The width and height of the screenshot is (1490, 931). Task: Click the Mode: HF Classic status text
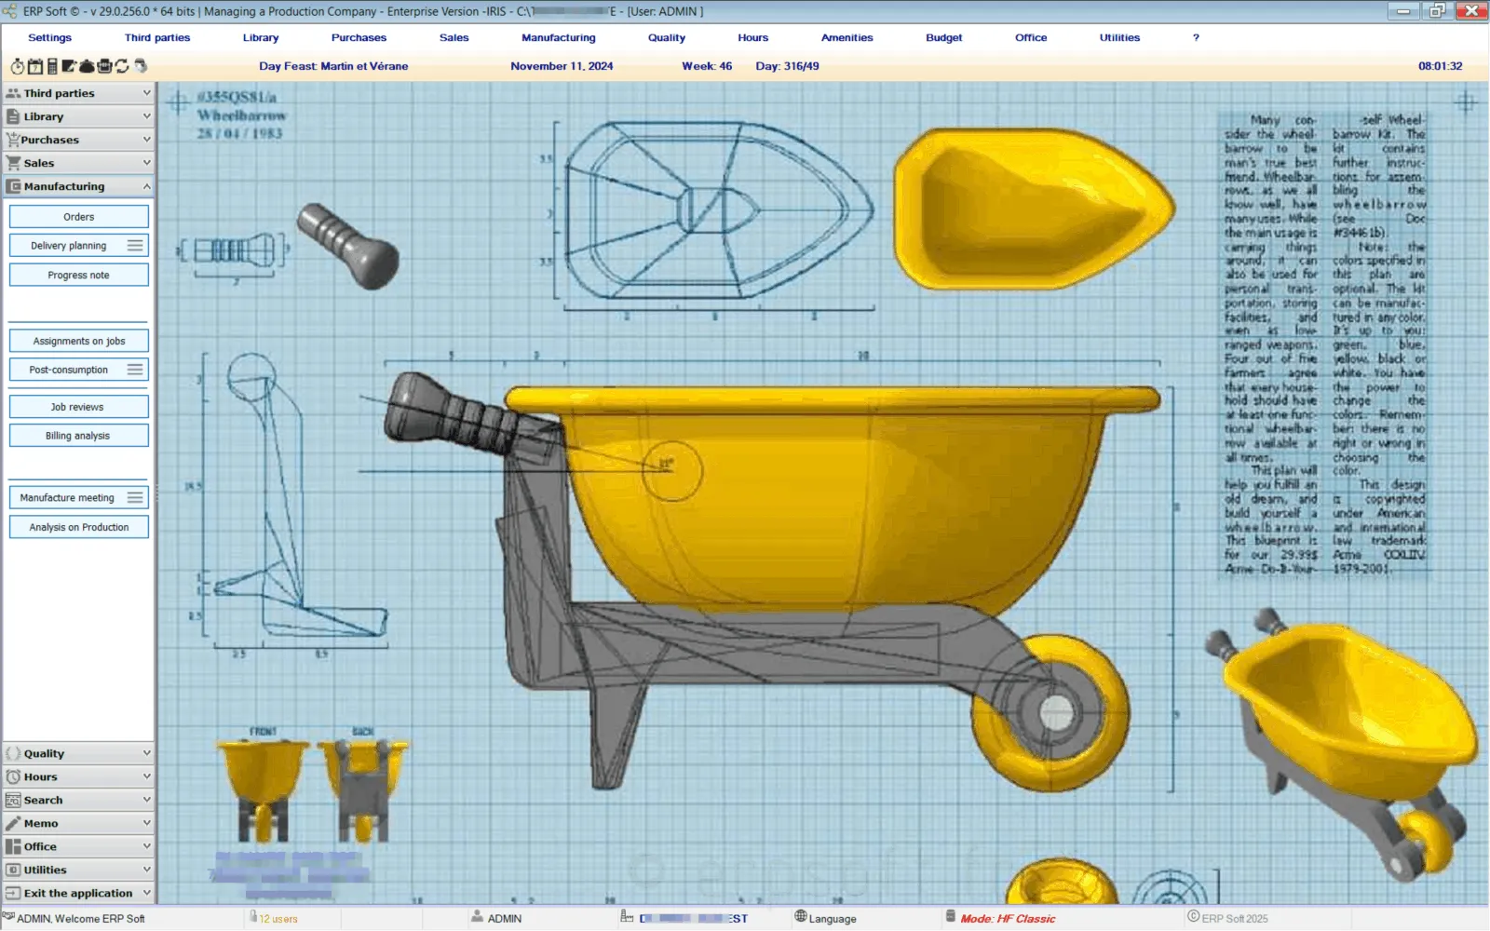[1008, 919]
